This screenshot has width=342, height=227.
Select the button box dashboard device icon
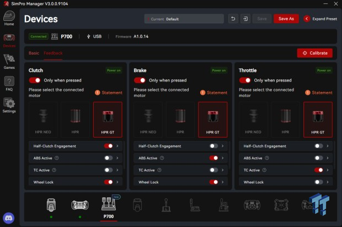[281, 205]
